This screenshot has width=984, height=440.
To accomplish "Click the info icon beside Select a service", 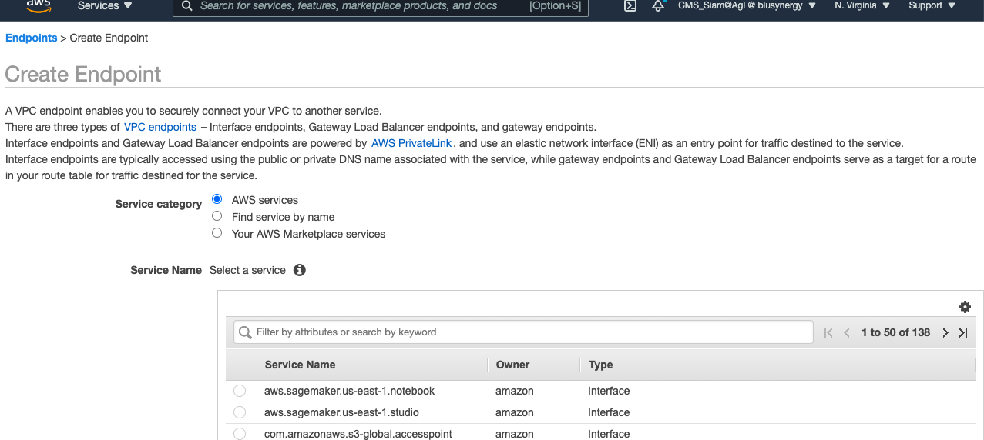I will click(300, 270).
